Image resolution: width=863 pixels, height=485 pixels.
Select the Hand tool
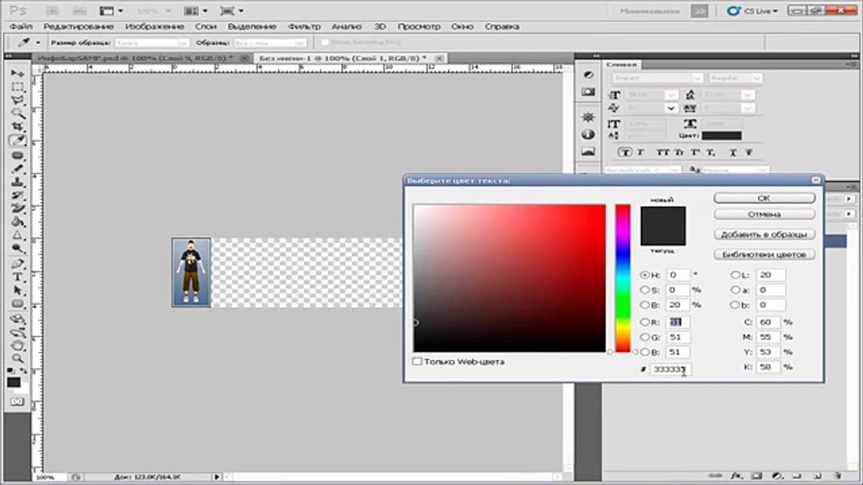pos(18,346)
